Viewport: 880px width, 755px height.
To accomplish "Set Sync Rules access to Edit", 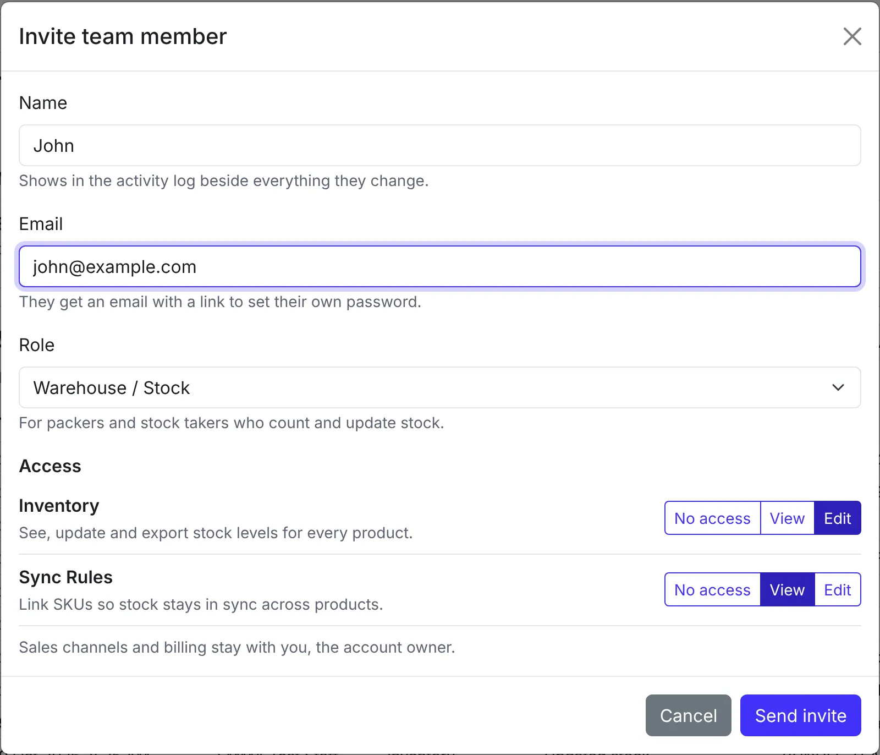I will (838, 589).
